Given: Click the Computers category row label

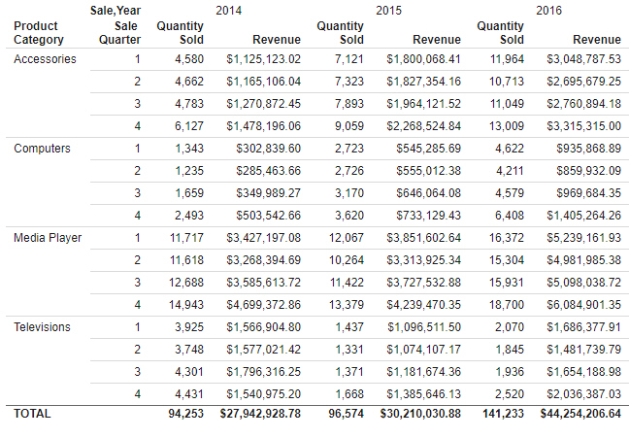Looking at the screenshot, I should 42,149.
